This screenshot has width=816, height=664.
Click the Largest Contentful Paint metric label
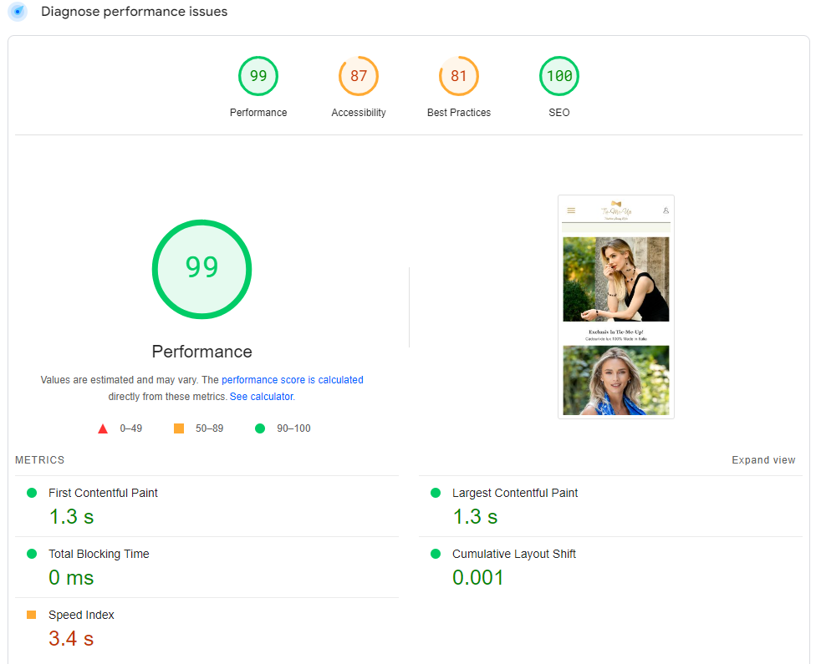click(x=515, y=493)
